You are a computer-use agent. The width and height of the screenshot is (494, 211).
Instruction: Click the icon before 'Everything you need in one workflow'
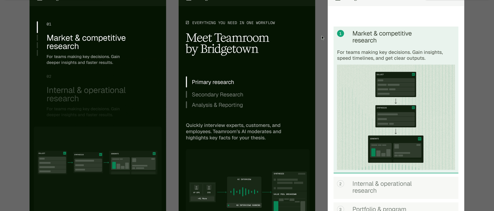tap(187, 23)
